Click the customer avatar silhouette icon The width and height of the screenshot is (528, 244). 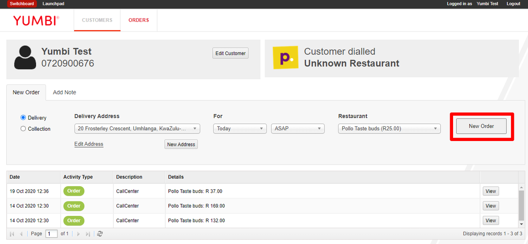[x=25, y=57]
